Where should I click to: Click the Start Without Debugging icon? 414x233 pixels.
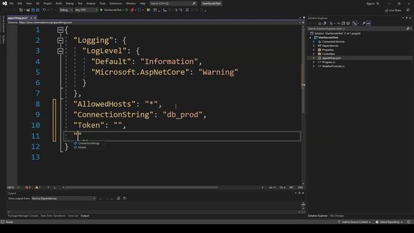click(127, 10)
